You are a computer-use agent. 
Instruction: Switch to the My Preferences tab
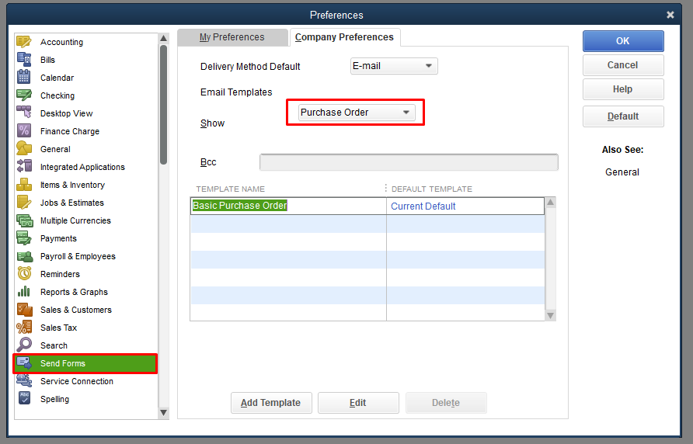pyautogui.click(x=232, y=37)
